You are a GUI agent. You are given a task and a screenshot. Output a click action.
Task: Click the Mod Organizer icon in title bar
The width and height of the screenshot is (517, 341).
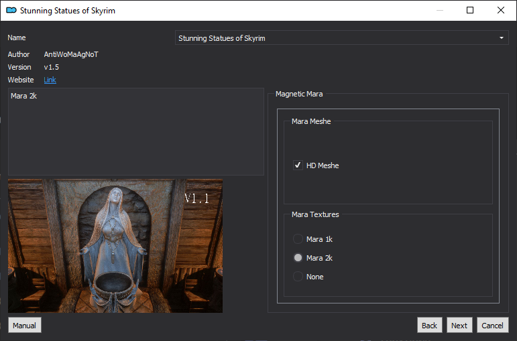click(11, 11)
